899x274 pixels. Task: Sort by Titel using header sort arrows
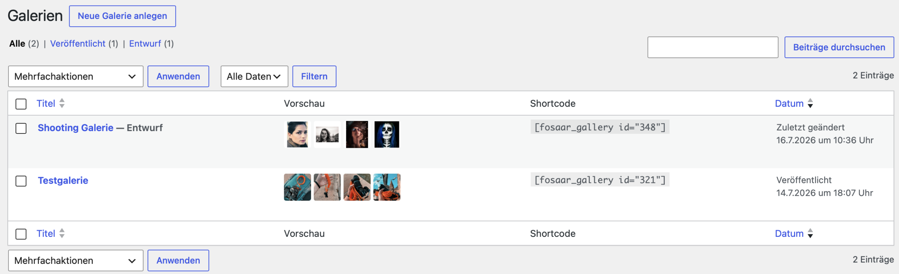(x=62, y=103)
